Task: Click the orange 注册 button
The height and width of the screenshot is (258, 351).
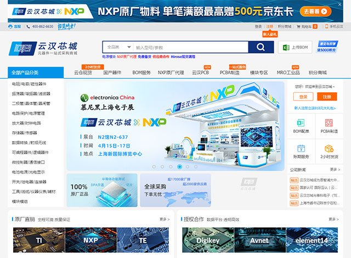Action: click(x=327, y=97)
